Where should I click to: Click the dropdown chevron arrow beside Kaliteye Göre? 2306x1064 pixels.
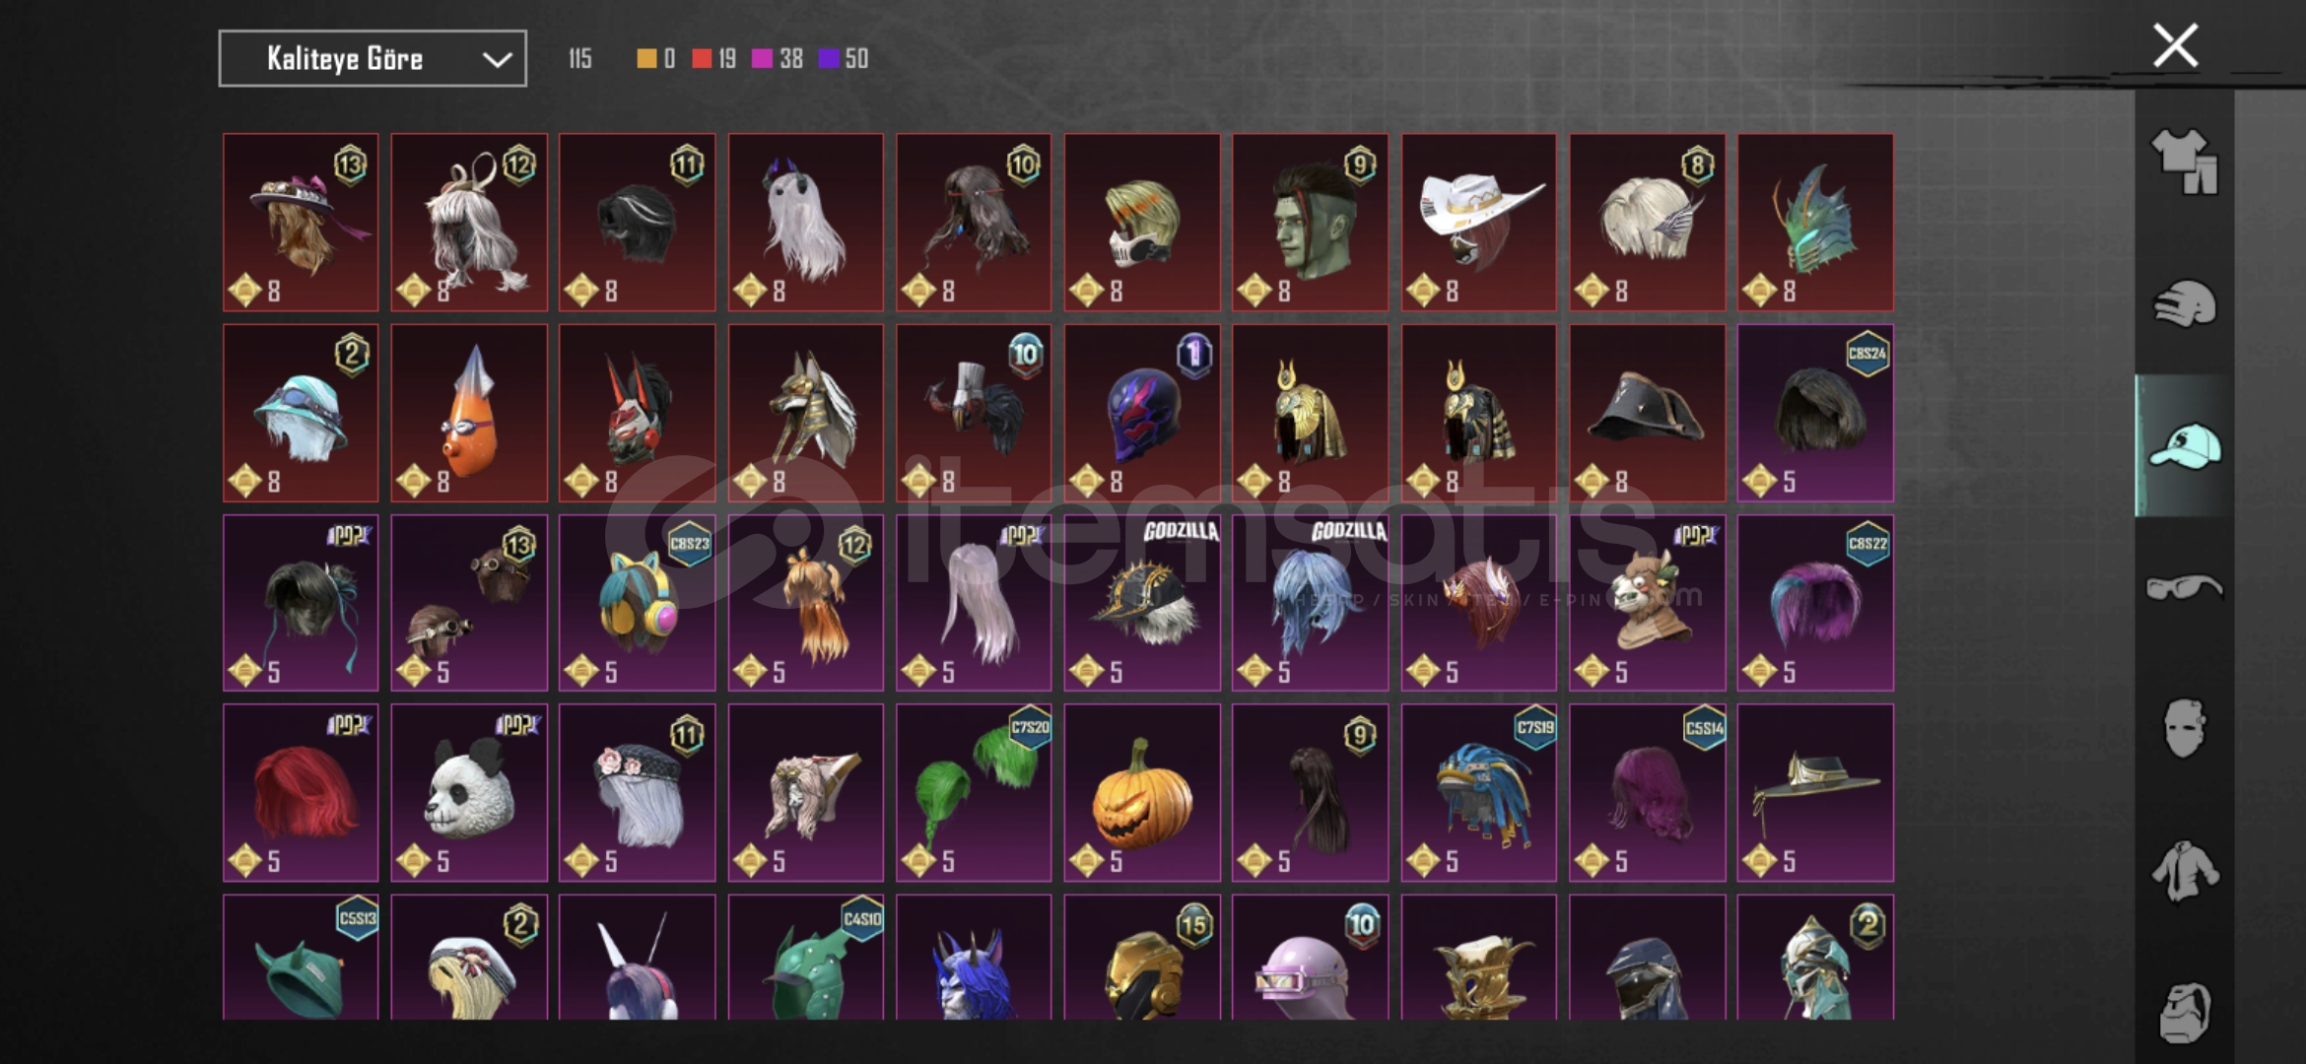point(497,60)
